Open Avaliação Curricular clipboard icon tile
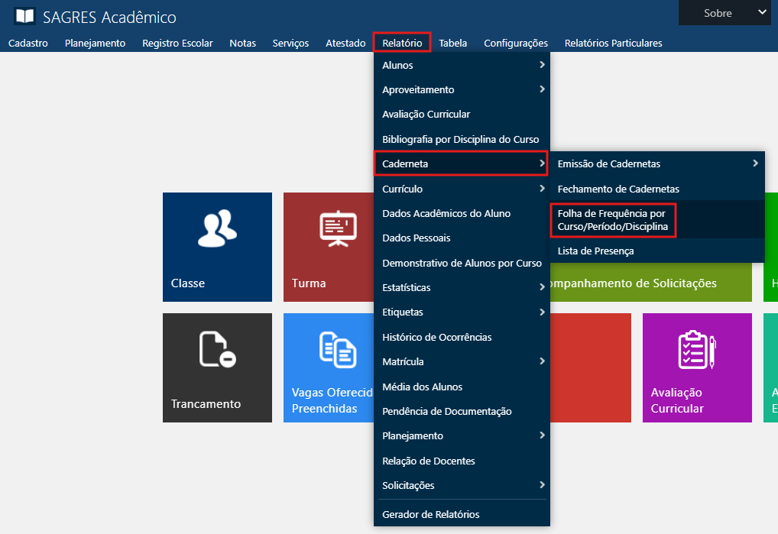This screenshot has height=534, width=778. point(696,350)
